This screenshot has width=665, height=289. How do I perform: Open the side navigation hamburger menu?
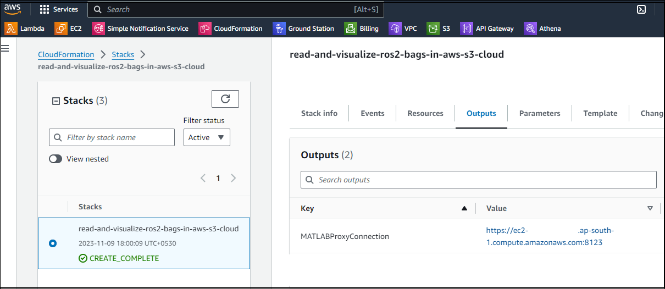pyautogui.click(x=5, y=49)
